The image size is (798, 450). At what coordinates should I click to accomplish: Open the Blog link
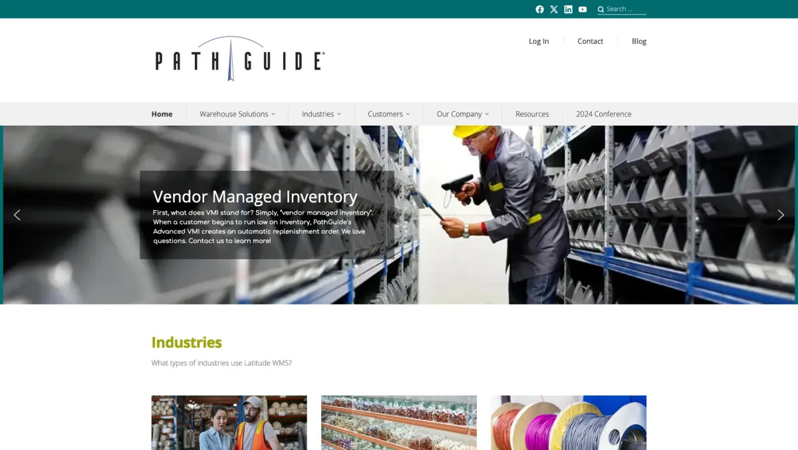click(639, 41)
